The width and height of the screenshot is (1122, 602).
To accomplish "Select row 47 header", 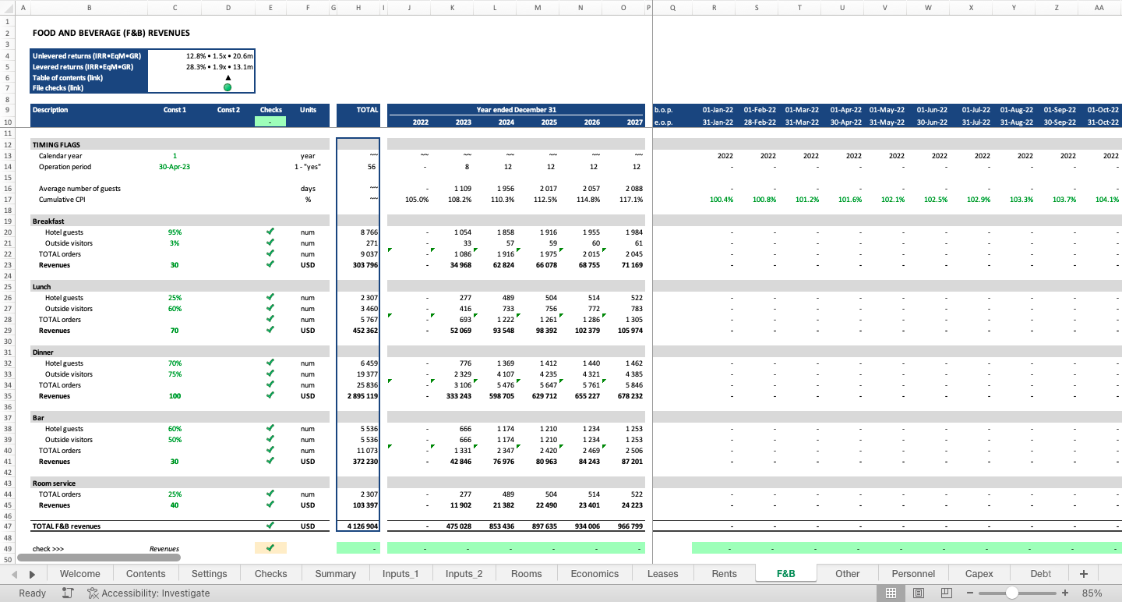I will (7, 526).
